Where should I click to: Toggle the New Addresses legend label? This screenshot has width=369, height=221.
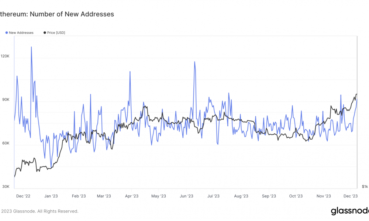pyautogui.click(x=21, y=33)
